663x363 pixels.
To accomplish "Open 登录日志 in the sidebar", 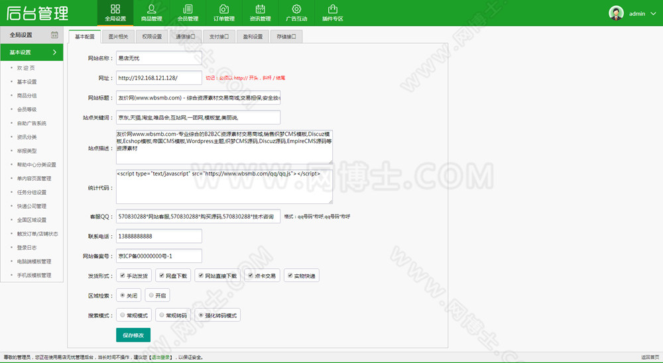I will pyautogui.click(x=27, y=248).
